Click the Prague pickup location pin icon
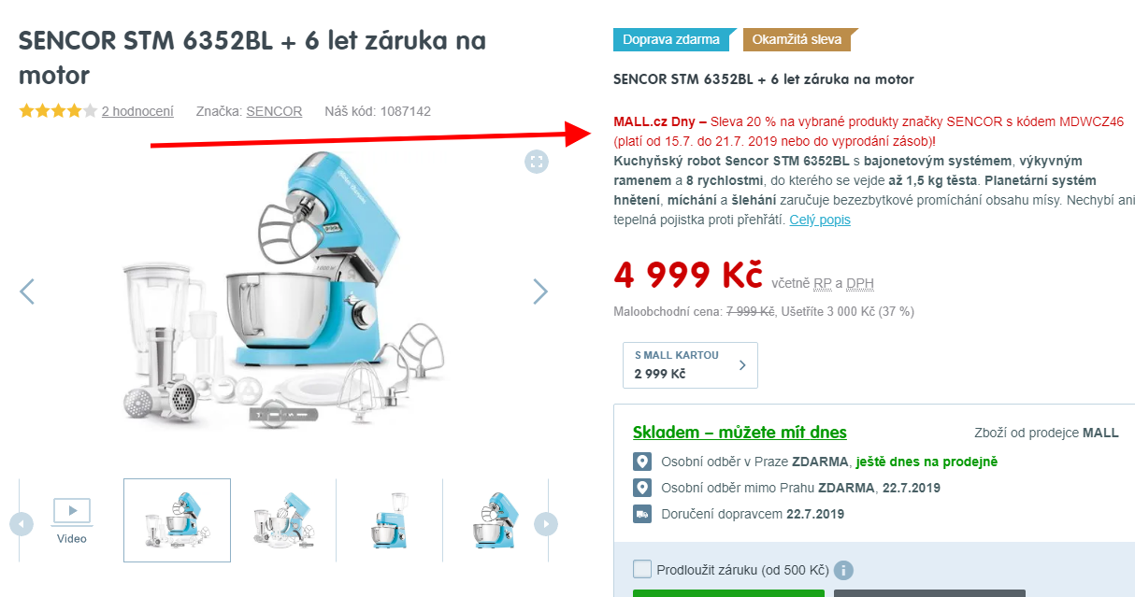Screen dimensions: 1135x597 pos(641,462)
